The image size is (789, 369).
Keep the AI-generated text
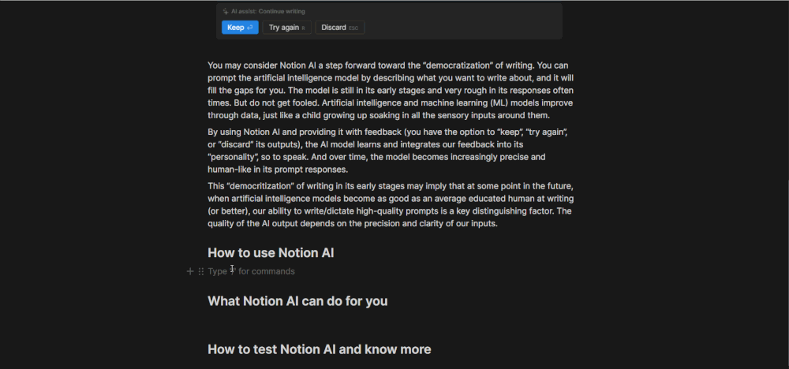point(240,28)
